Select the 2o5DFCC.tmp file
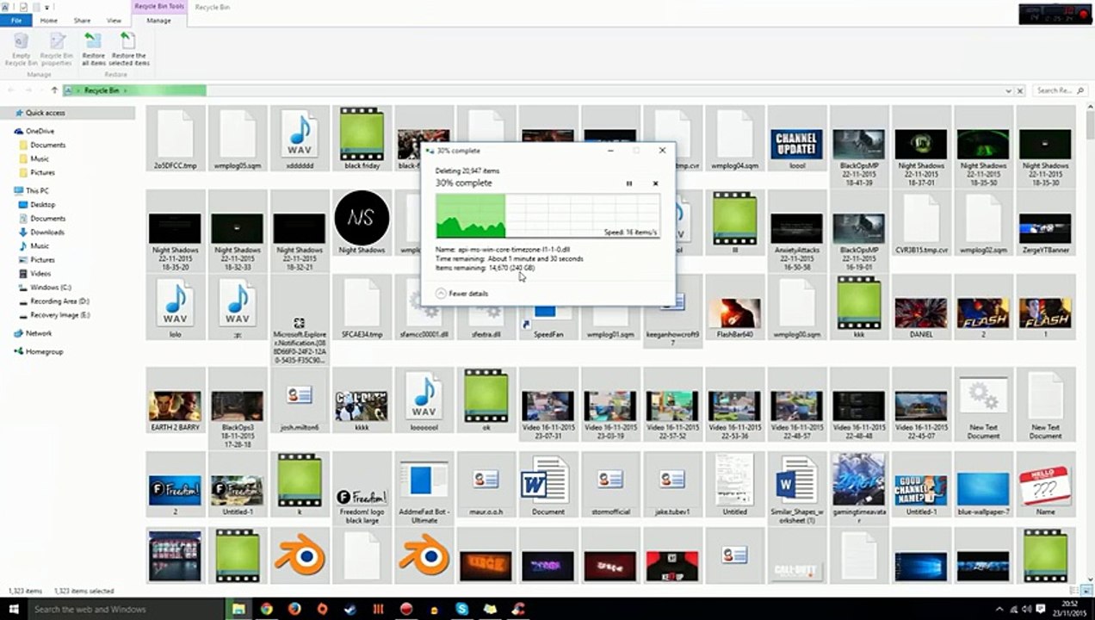The width and height of the screenshot is (1095, 620). click(176, 138)
